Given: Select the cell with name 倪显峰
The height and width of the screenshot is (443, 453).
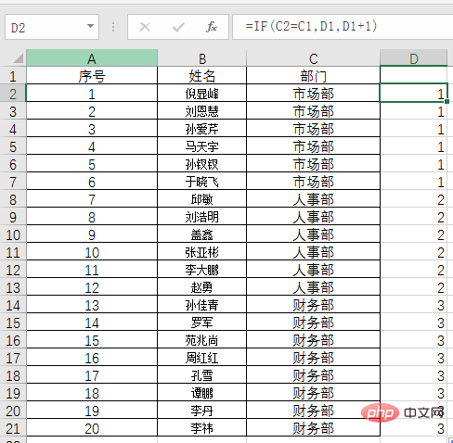Looking at the screenshot, I should click(x=201, y=93).
